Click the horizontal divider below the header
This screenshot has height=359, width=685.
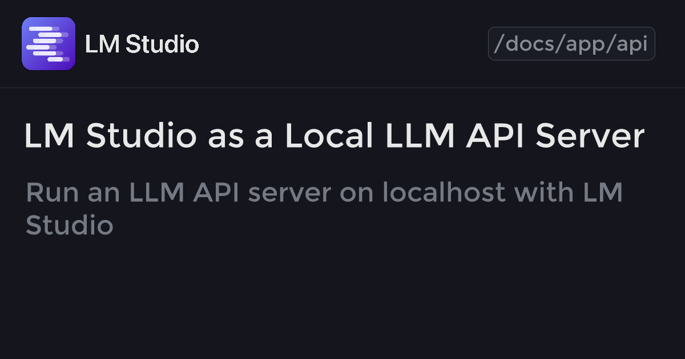[342, 88]
